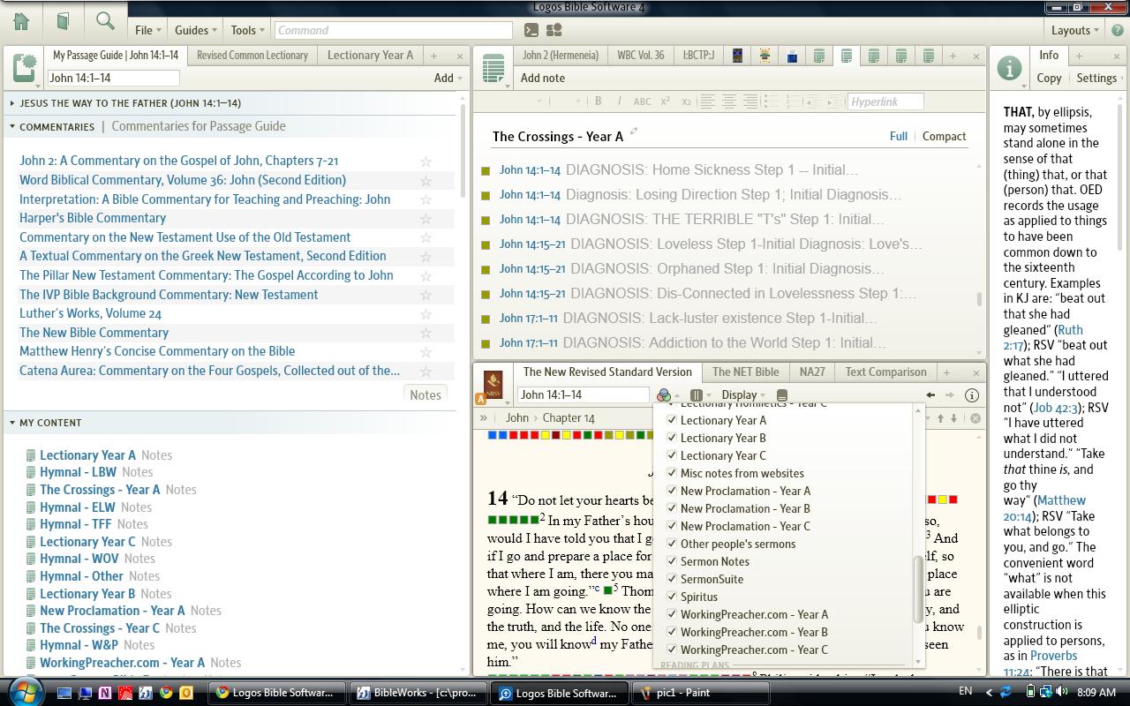Go to the Home page icon
The image size is (1130, 706).
click(x=21, y=21)
